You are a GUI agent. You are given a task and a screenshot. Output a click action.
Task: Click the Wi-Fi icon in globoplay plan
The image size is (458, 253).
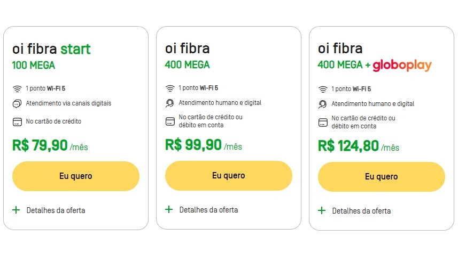pos(323,89)
